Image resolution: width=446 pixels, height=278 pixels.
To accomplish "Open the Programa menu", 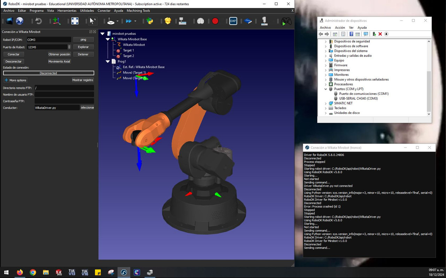I will 37,11.
